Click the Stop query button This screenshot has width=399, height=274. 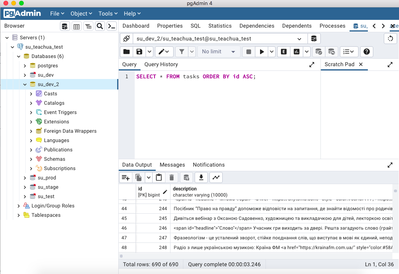pos(249,52)
